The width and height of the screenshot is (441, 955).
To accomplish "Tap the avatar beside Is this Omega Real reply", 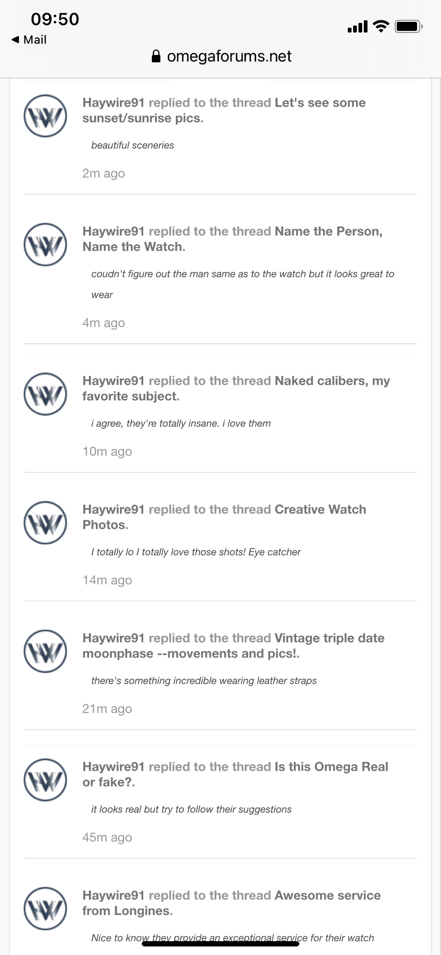I will [x=45, y=780].
